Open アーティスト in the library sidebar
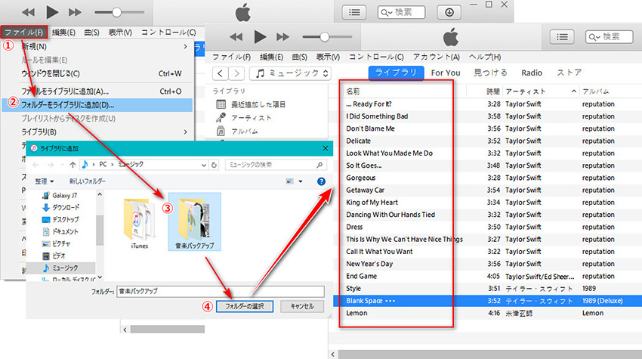 [252, 117]
